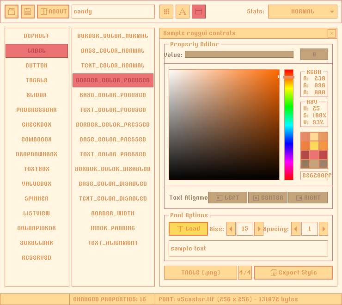Screen dimensions: 342x305
Task: Open the ABOUT info button
Action: tap(53, 12)
